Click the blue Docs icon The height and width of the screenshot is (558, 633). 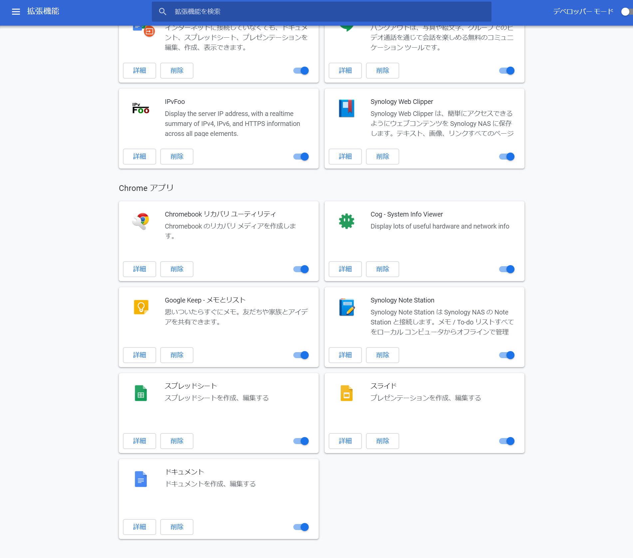pyautogui.click(x=141, y=479)
